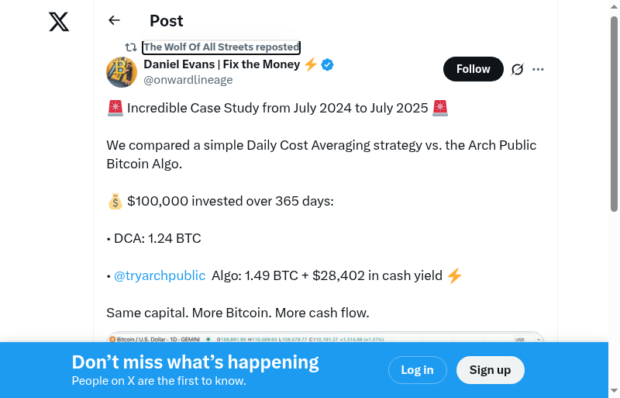The width and height of the screenshot is (620, 398).
Task: Click the small repost arrows icon
Action: pos(131,47)
